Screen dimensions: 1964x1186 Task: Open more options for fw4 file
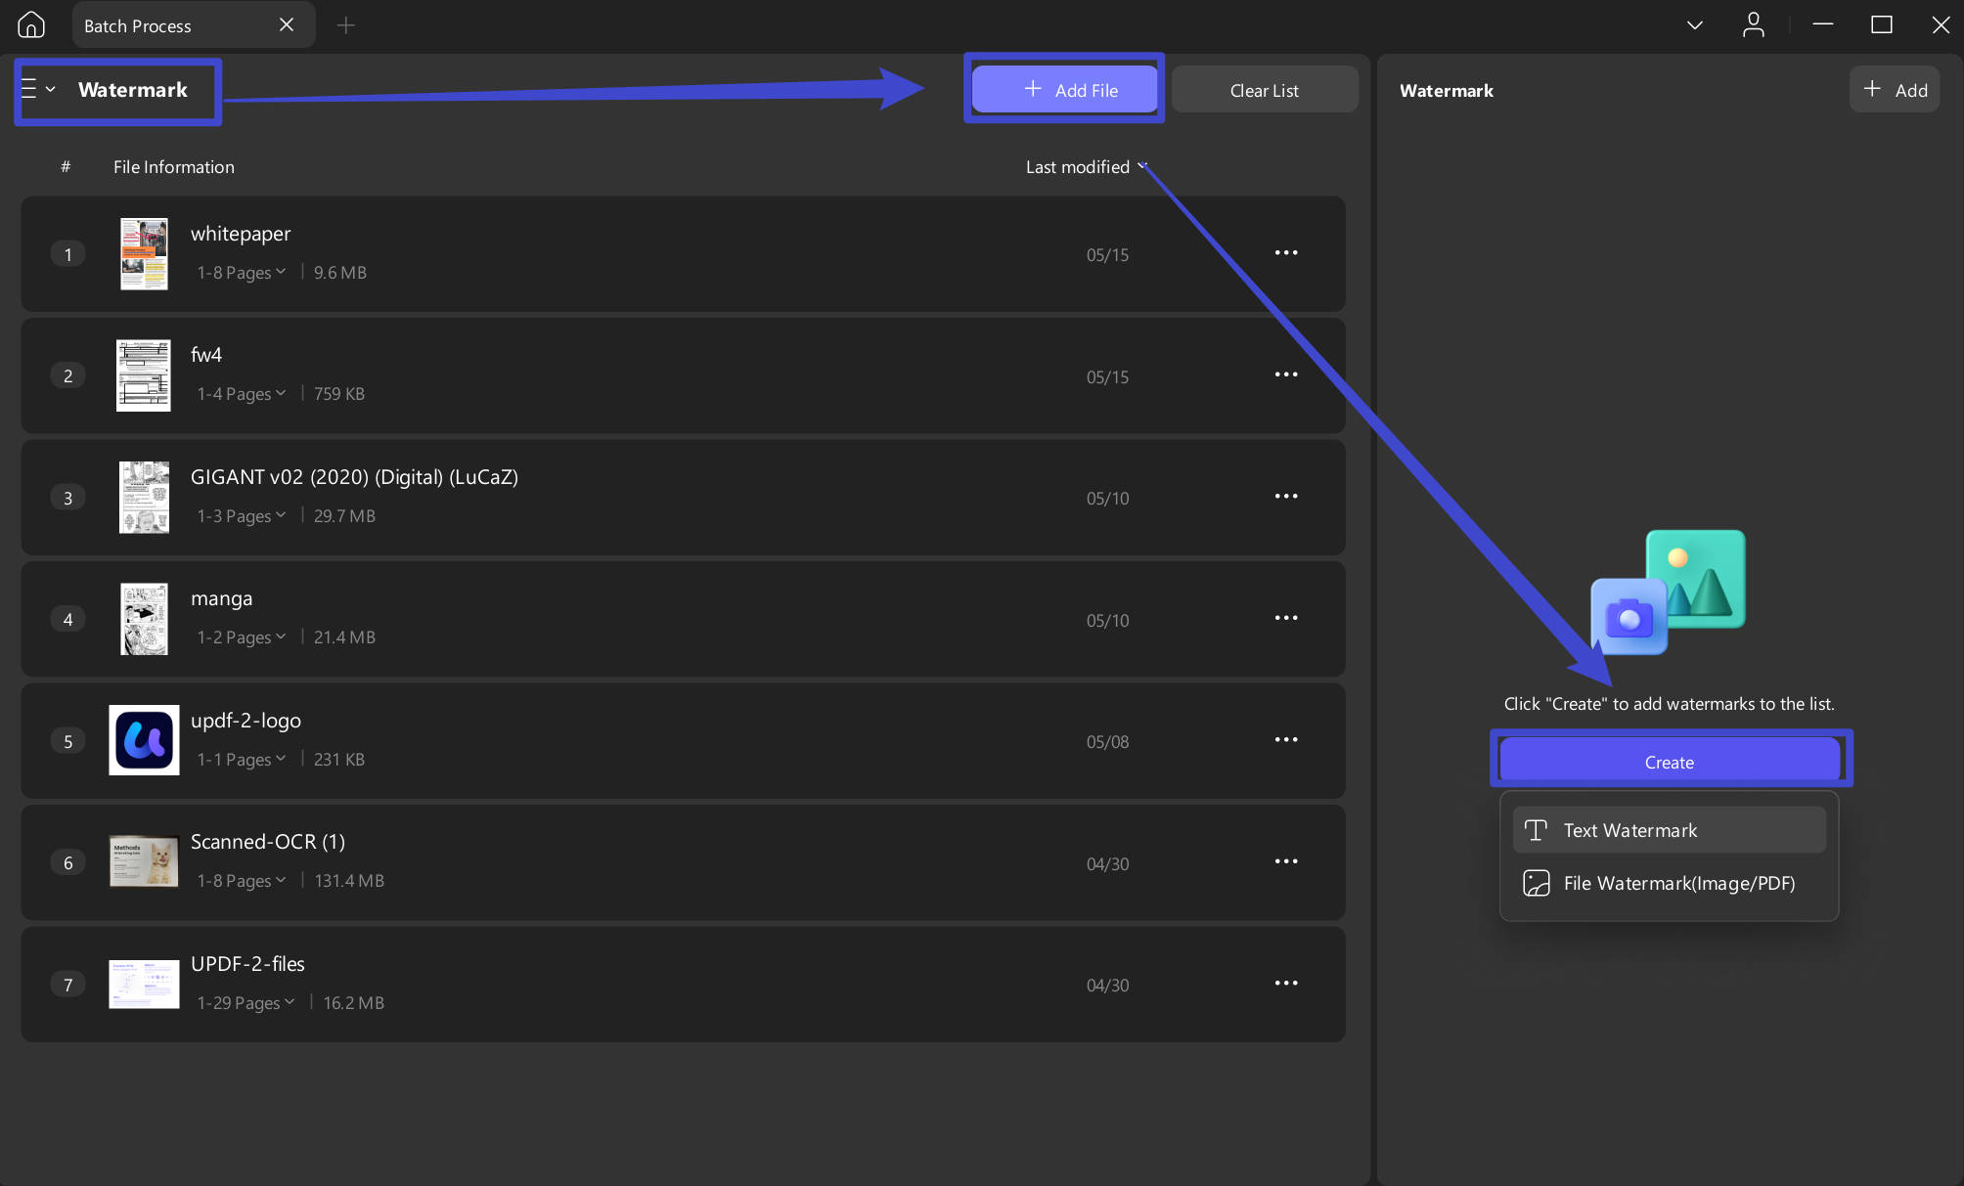1286,375
